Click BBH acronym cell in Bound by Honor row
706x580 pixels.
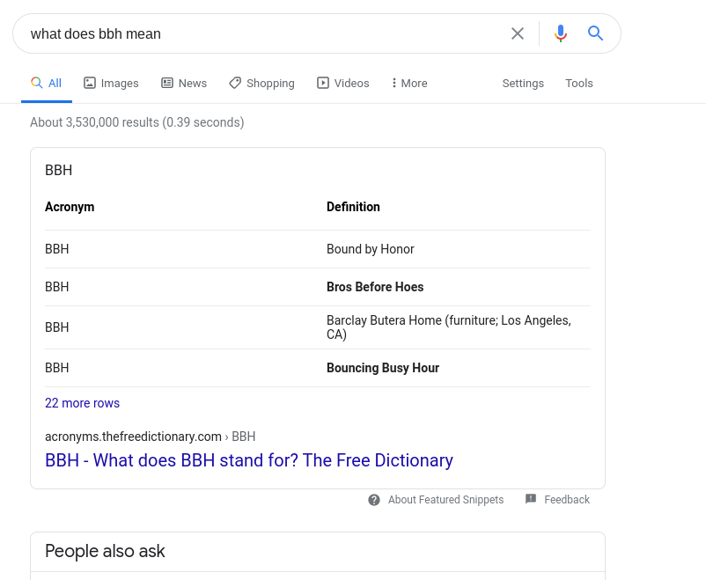pyautogui.click(x=56, y=249)
